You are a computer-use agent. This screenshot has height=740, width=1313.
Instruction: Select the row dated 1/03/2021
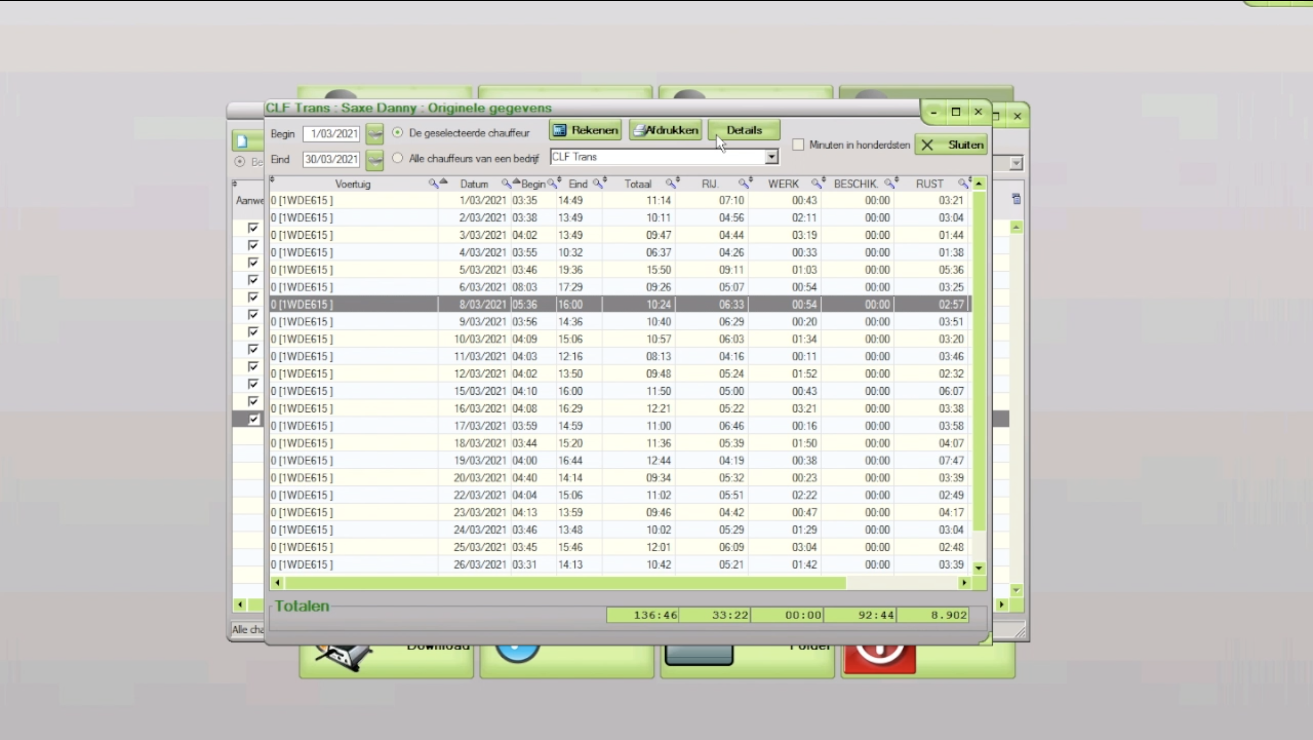click(x=620, y=200)
